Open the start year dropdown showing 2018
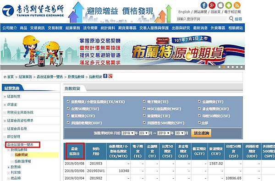The height and width of the screenshot is (181, 275). click(x=128, y=133)
